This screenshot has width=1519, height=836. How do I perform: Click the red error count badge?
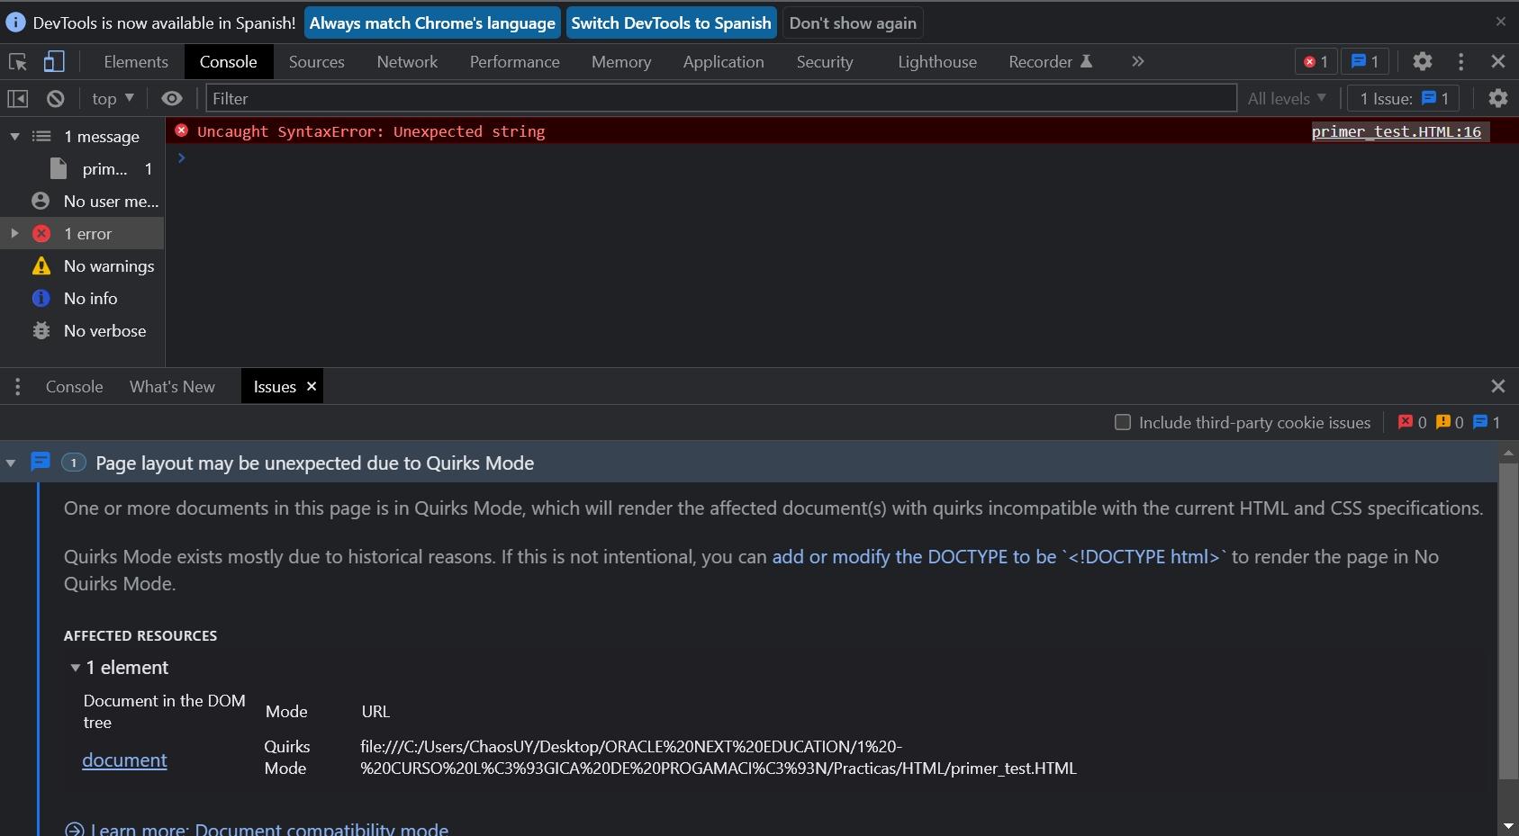click(x=1316, y=61)
